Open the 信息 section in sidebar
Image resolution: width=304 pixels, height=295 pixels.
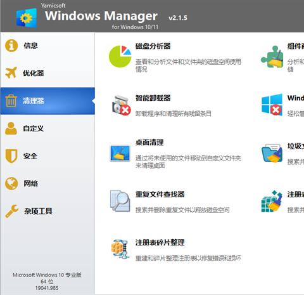point(47,46)
